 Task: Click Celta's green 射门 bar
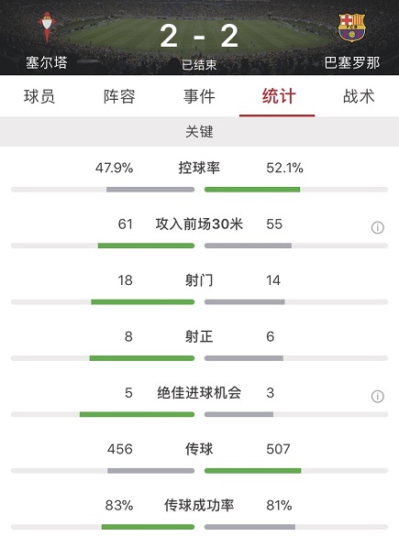coord(143,301)
